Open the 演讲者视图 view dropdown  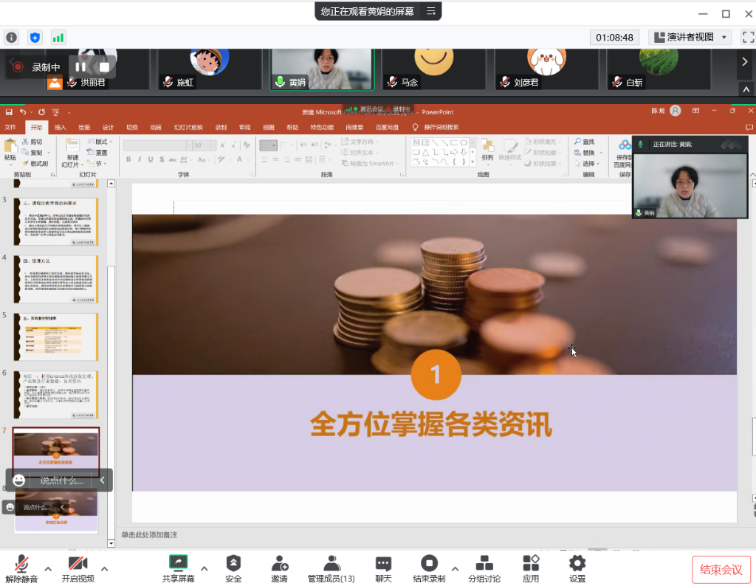pos(690,37)
